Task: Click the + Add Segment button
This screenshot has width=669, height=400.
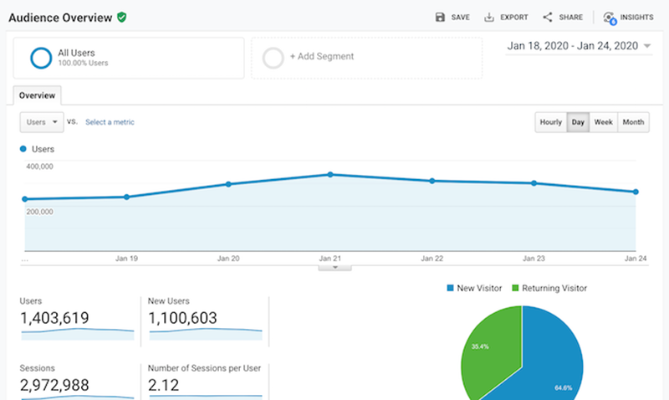Action: click(x=322, y=56)
